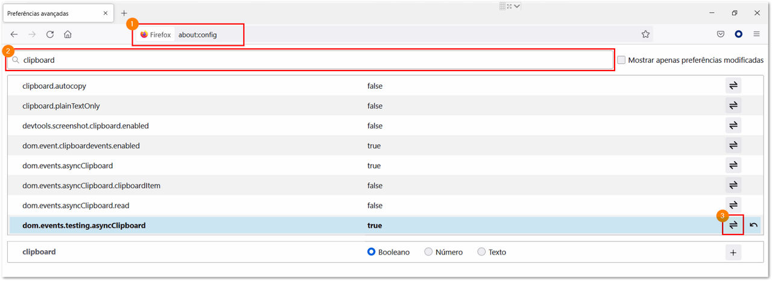Open a new tab with plus
Viewport: 772px width, 281px height.
click(x=124, y=13)
